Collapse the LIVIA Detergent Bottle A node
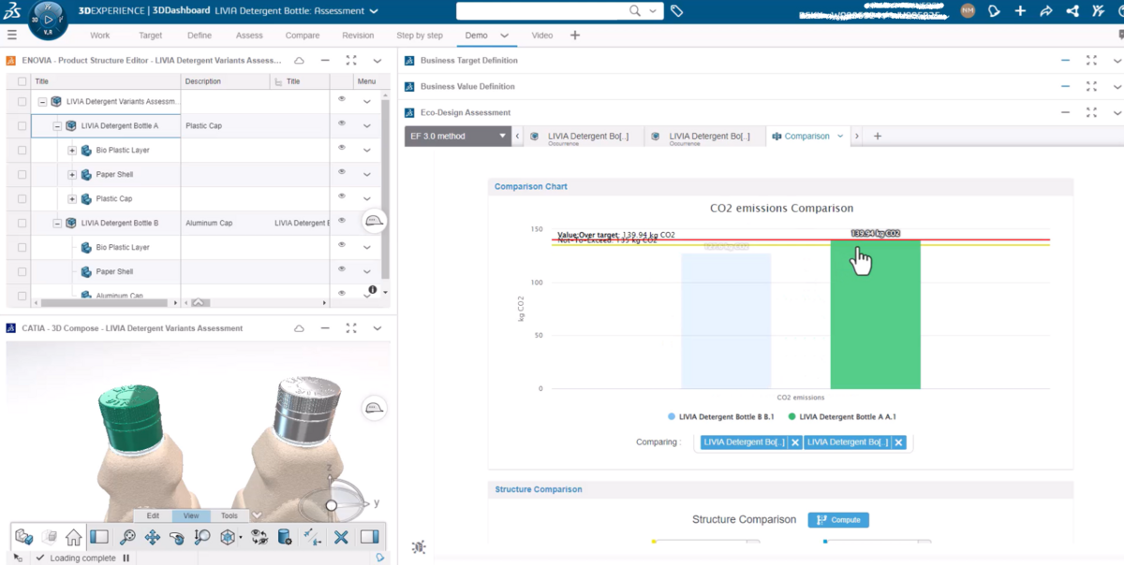This screenshot has height=565, width=1124. pos(57,125)
